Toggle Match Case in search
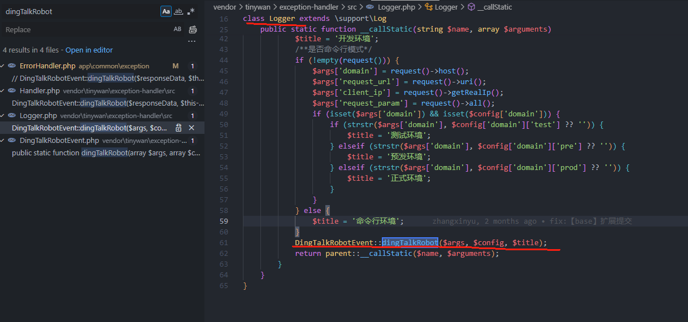This screenshot has height=322, width=688. click(x=166, y=11)
